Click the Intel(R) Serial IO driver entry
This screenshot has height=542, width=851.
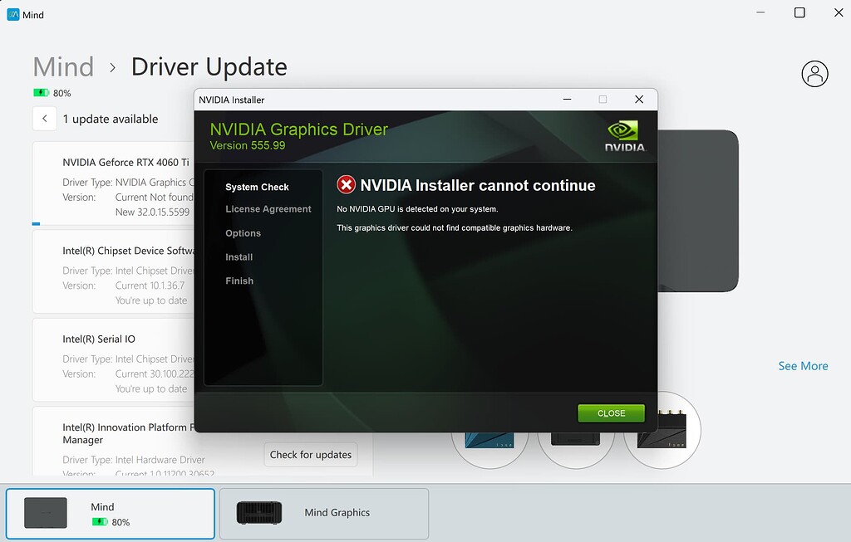click(x=98, y=339)
